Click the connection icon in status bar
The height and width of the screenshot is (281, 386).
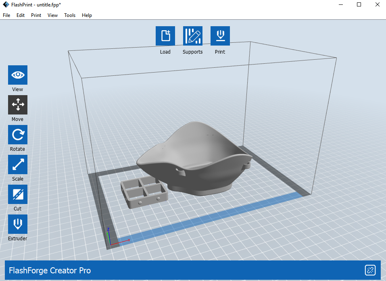click(370, 270)
